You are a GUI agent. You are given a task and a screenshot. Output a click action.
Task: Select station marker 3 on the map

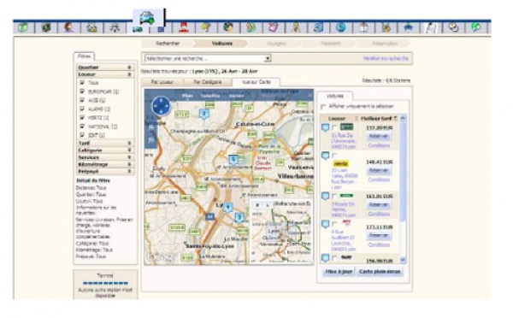click(x=239, y=218)
